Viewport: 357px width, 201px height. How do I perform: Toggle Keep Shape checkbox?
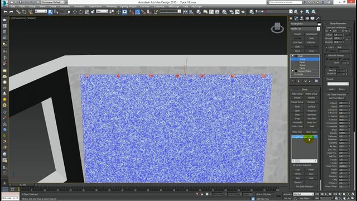click(x=327, y=67)
